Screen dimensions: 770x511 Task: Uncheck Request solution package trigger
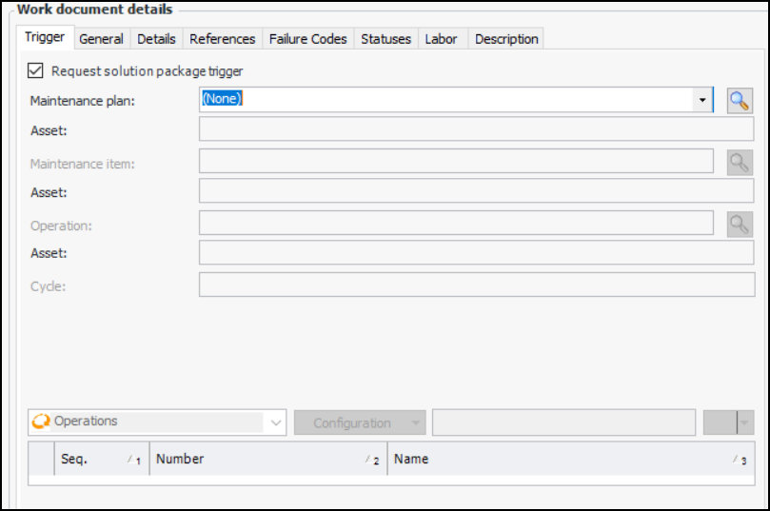(x=35, y=70)
